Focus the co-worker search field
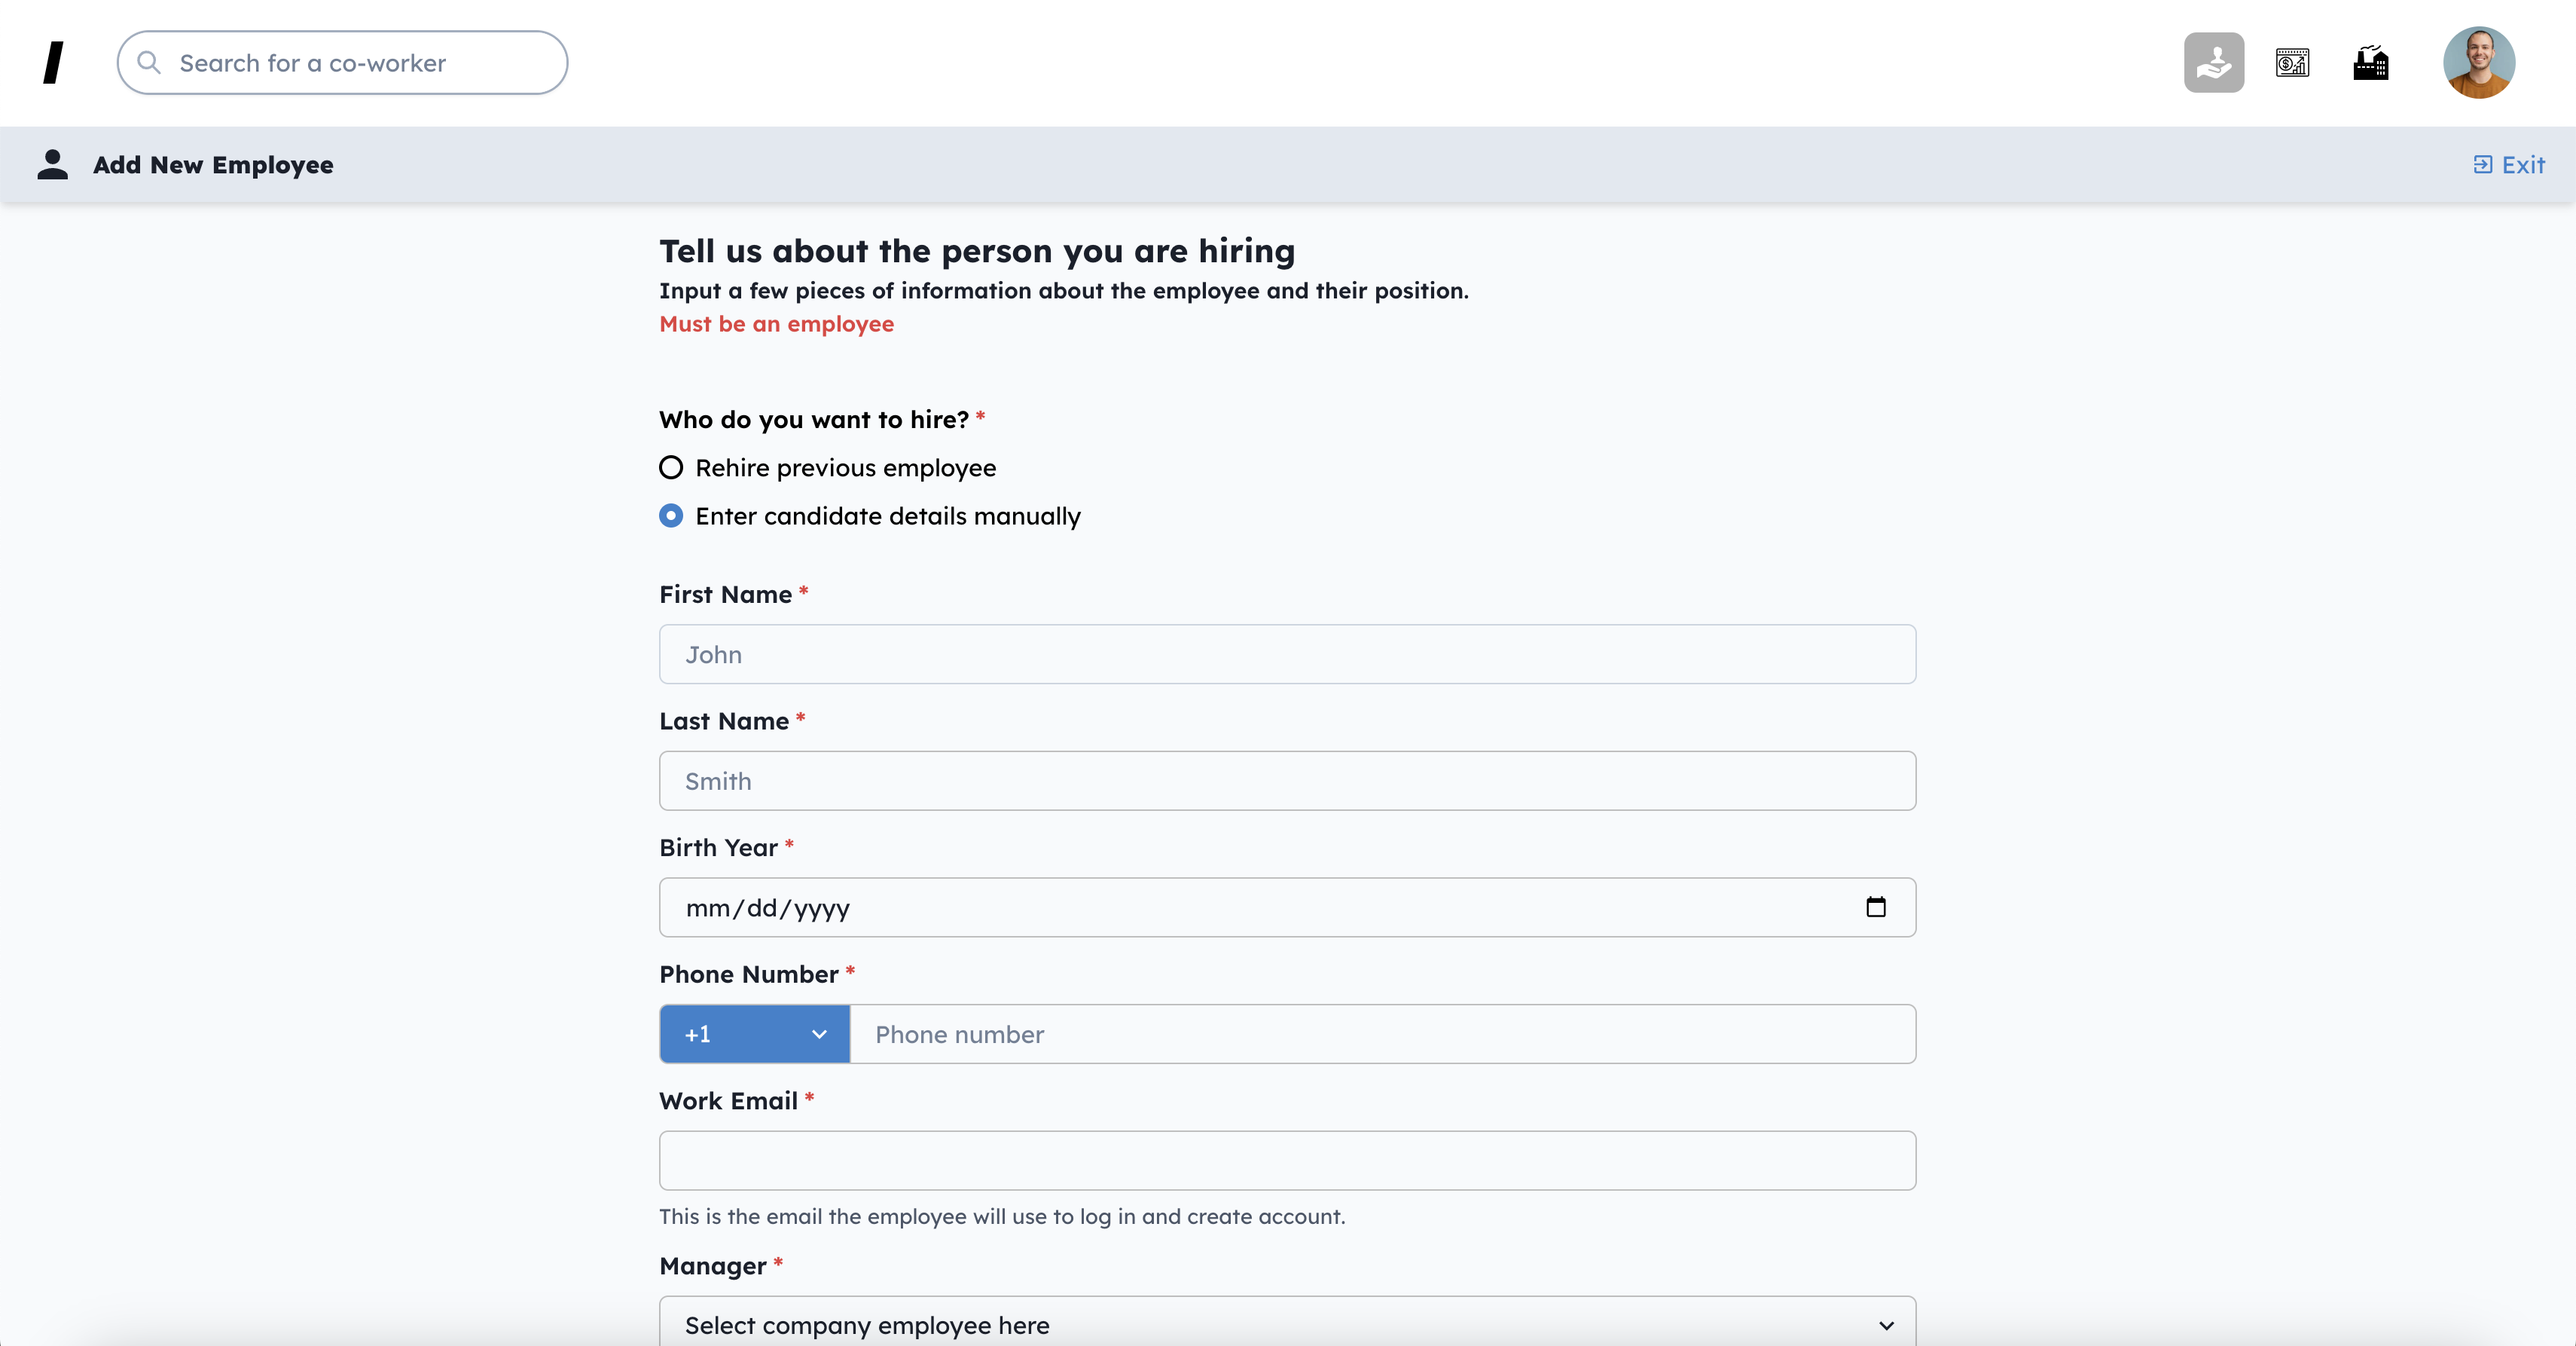The image size is (2576, 1346). click(x=360, y=63)
